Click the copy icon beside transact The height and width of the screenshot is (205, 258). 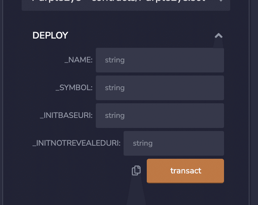coord(136,171)
